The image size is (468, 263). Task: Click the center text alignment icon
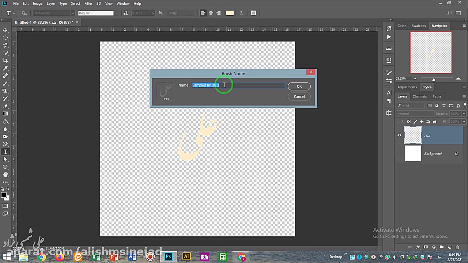(x=211, y=13)
